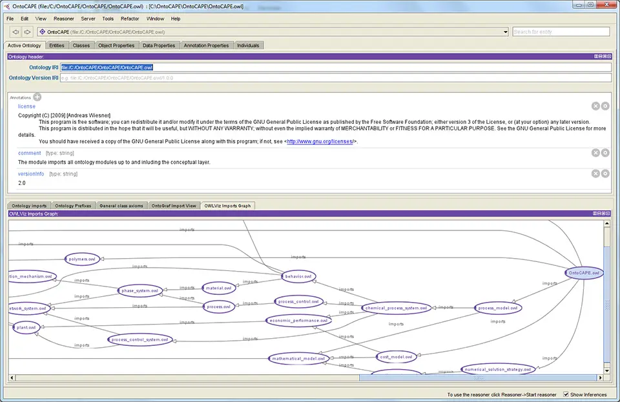Click the forward navigation arrow
Screen dimensions: 620x402
pos(27,32)
